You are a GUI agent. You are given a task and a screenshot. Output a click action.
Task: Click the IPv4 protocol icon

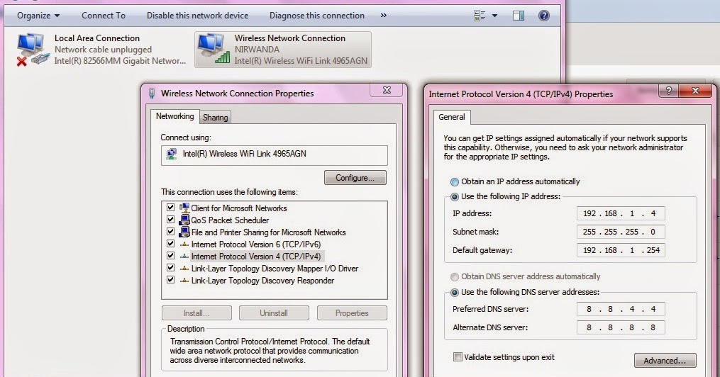click(x=184, y=257)
